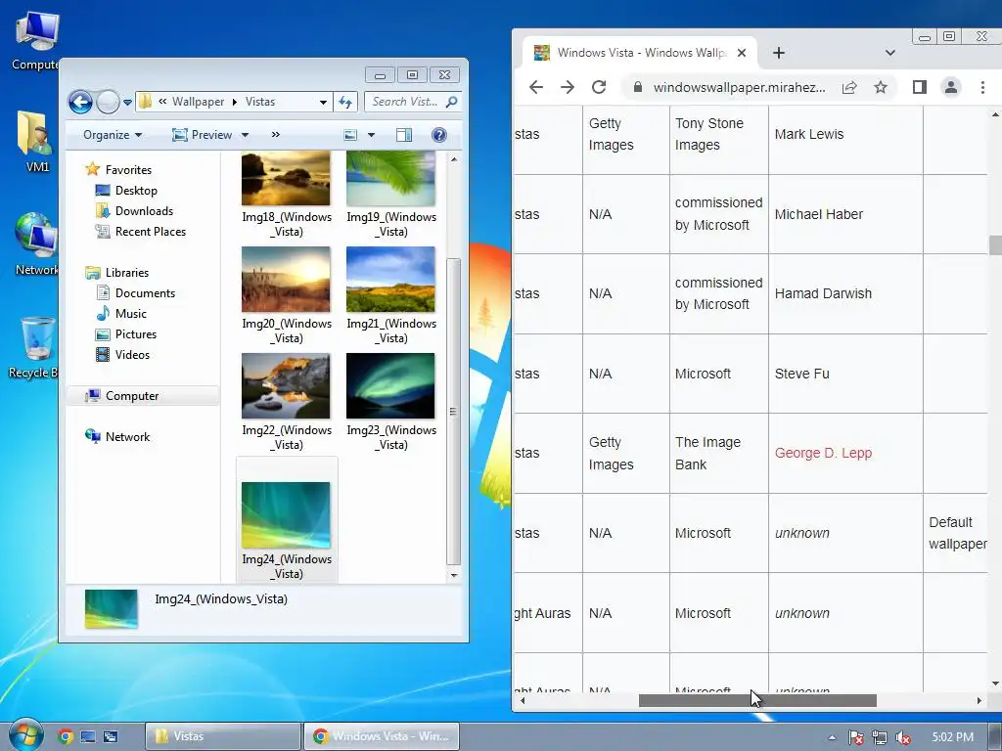
Task: Open the views options dropdown arrow
Action: [371, 135]
